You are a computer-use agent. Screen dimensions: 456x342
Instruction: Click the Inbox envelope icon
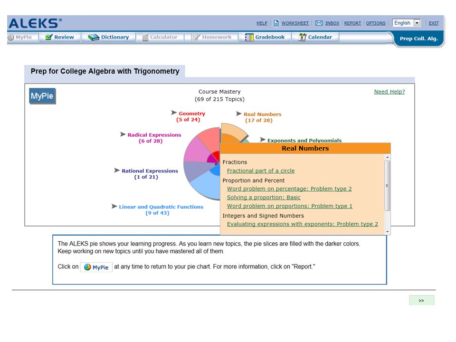319,23
